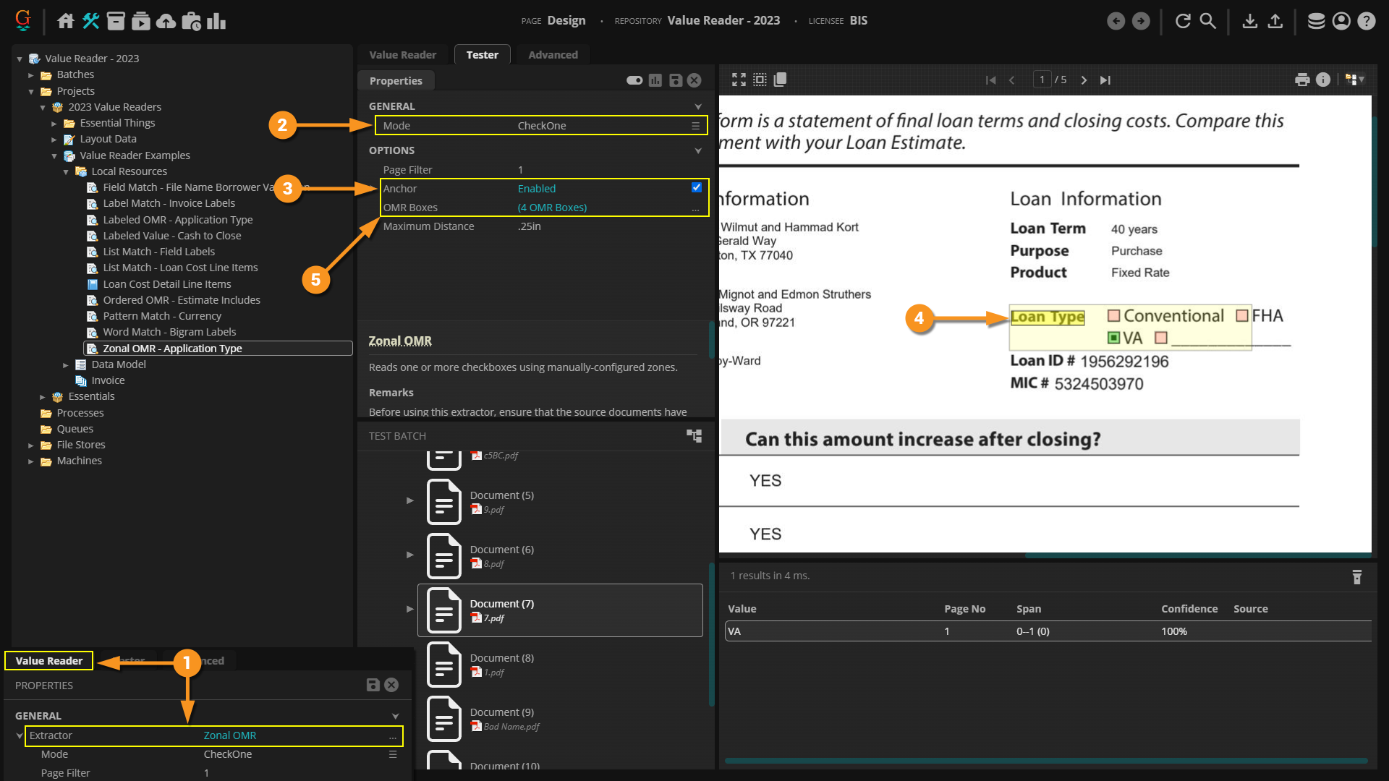This screenshot has width=1389, height=781.
Task: Collapse the GENERAL properties section
Action: 698,106
